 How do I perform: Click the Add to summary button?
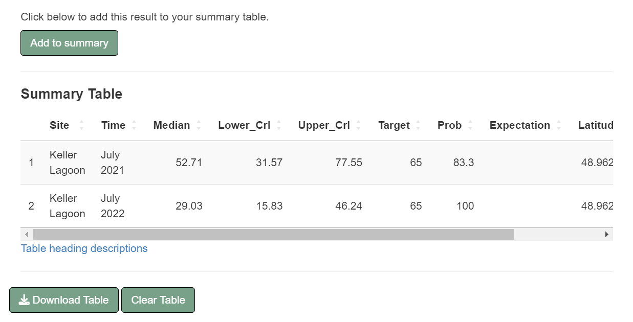click(69, 43)
